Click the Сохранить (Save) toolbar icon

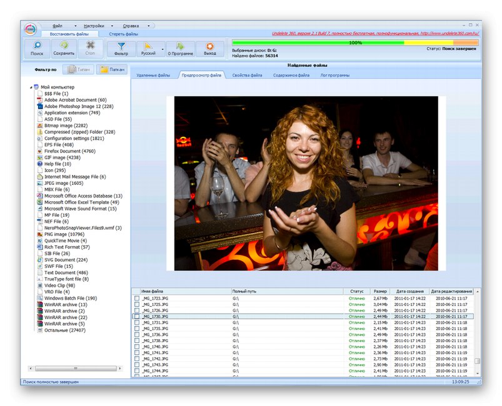[64, 46]
